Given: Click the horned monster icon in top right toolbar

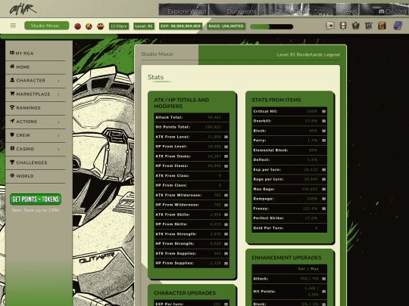Looking at the screenshot, I should click(369, 26).
